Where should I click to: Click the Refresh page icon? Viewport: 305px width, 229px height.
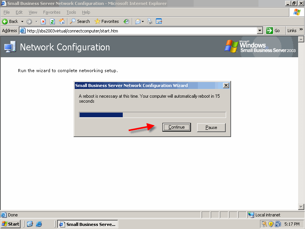52,21
